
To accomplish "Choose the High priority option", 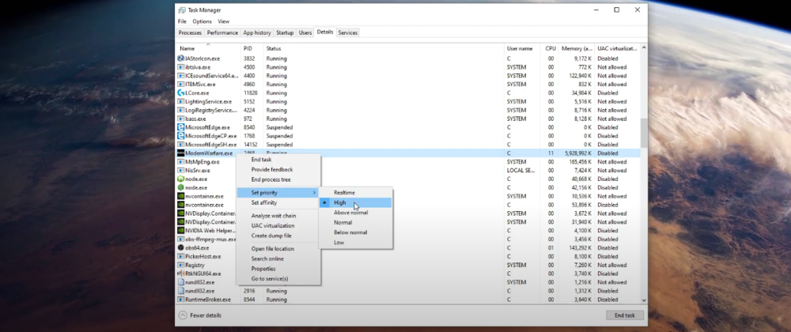I will (x=340, y=202).
